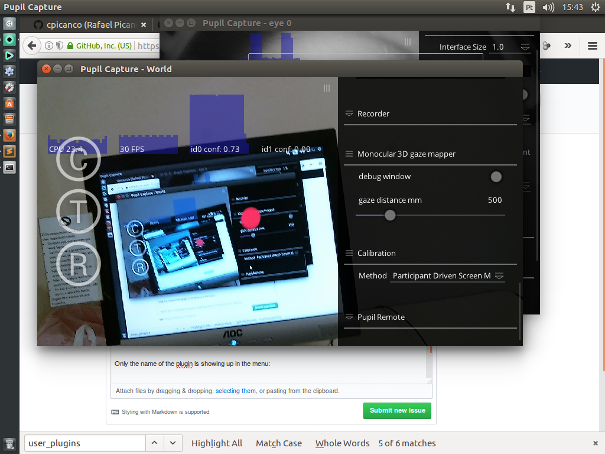Click the id0 conf graph
Viewport: 605px width, 454px height.
[217, 124]
